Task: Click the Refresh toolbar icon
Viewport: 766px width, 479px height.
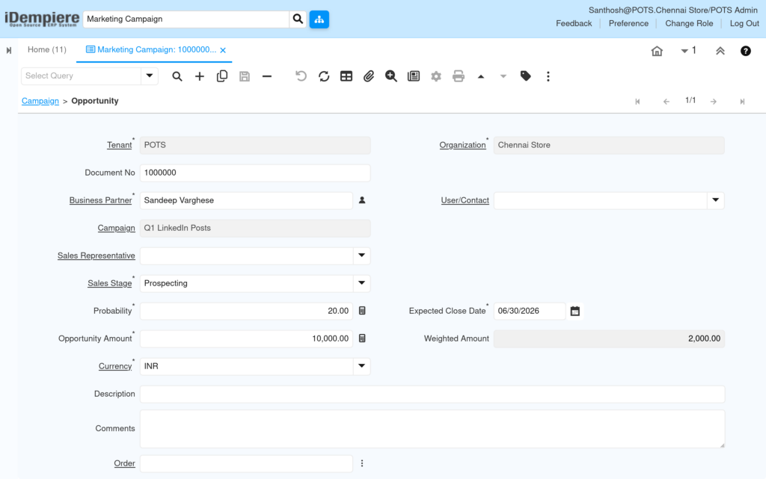Action: pos(324,76)
